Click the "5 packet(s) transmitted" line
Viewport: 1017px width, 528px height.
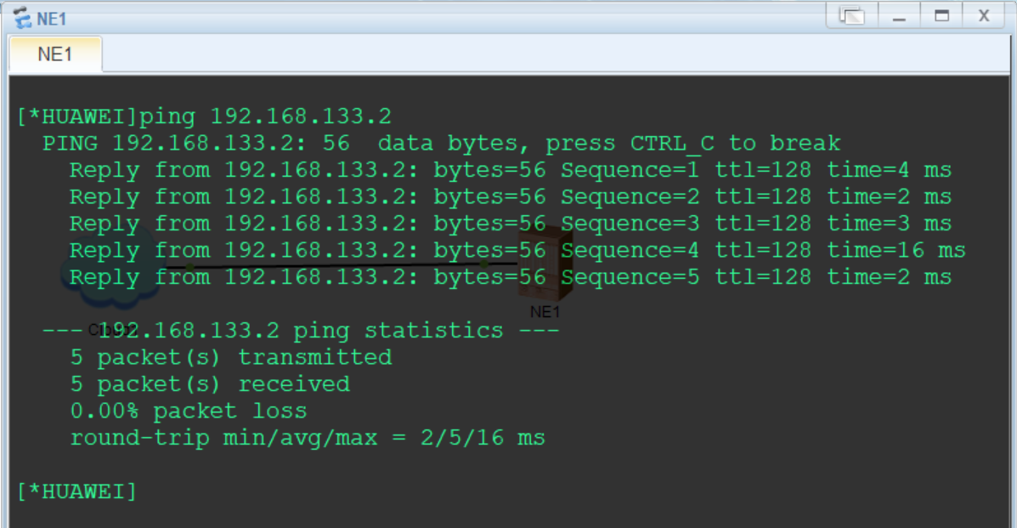pos(231,357)
